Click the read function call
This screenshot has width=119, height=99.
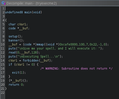pos(12,53)
